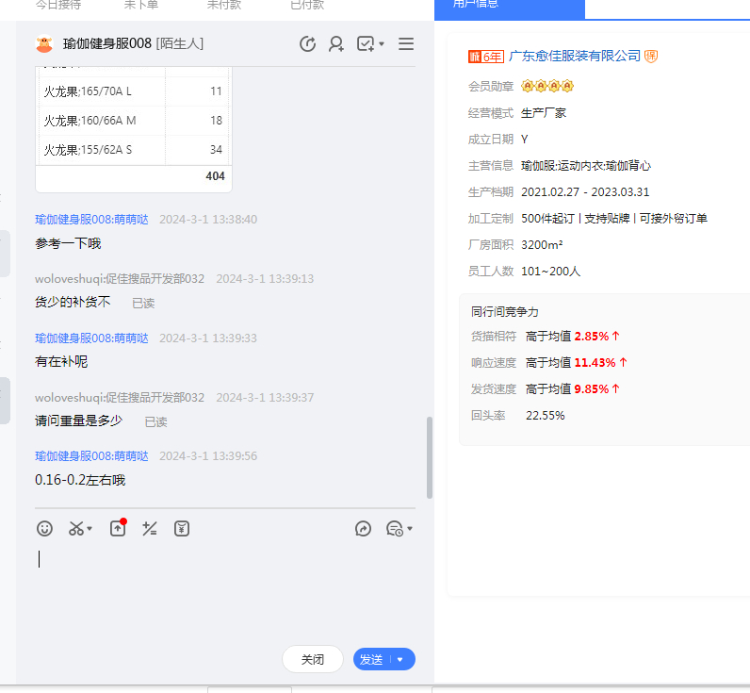Expand the send button options arrow

point(401,660)
